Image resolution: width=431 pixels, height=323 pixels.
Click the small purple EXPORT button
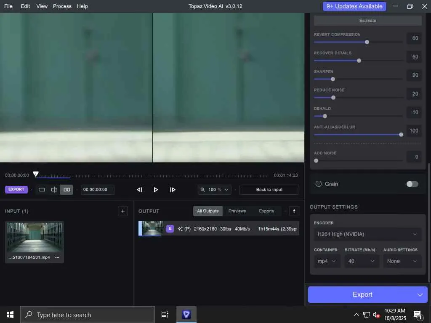point(16,189)
